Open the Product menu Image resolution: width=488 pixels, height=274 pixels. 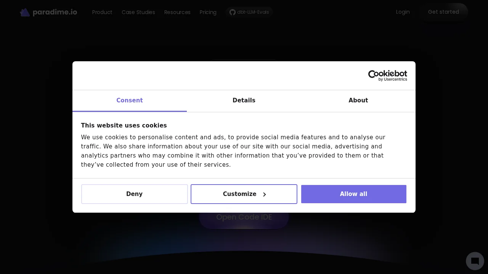[x=102, y=12]
